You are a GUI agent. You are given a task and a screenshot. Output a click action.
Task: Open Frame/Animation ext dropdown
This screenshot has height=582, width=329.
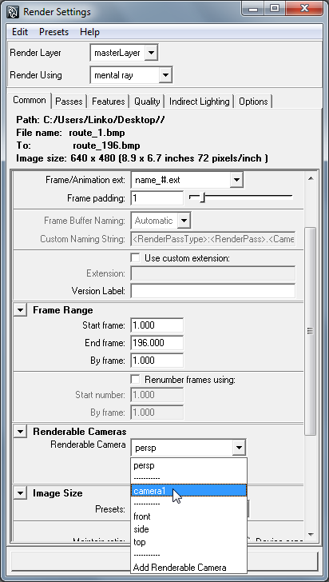click(187, 181)
